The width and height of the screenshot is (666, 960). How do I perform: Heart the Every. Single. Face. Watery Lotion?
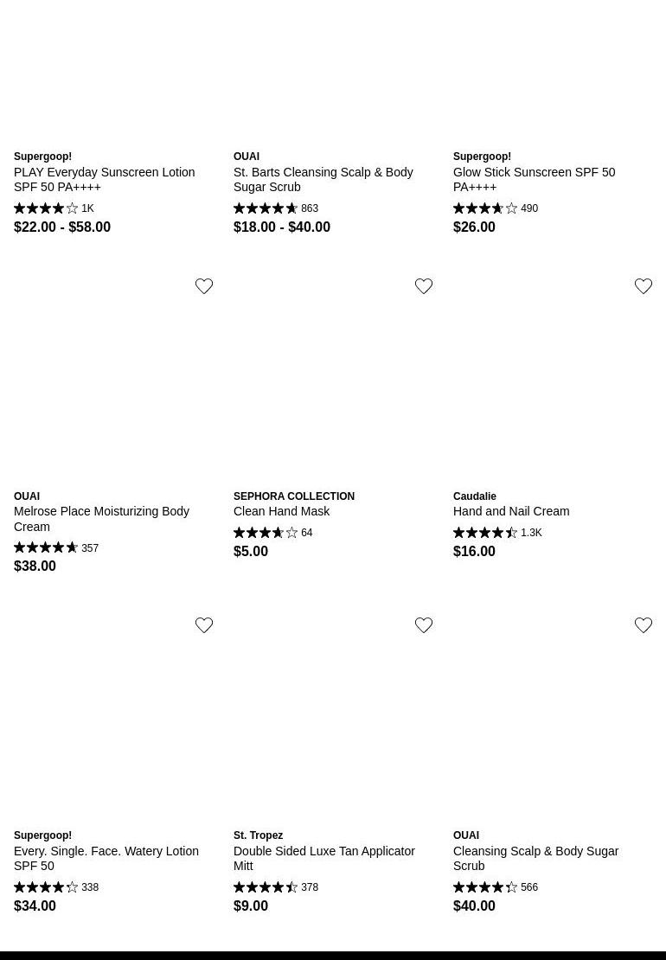[x=204, y=625]
